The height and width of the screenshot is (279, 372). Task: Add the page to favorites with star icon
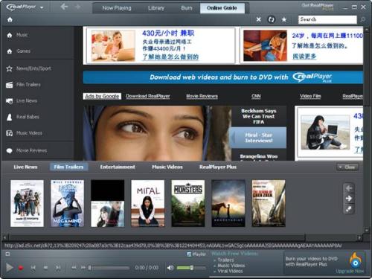coord(284,19)
